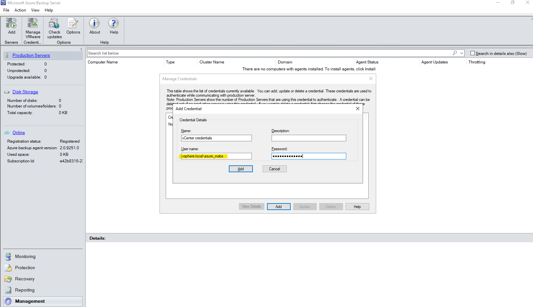Open the search options dropdown arrow

pos(462,53)
